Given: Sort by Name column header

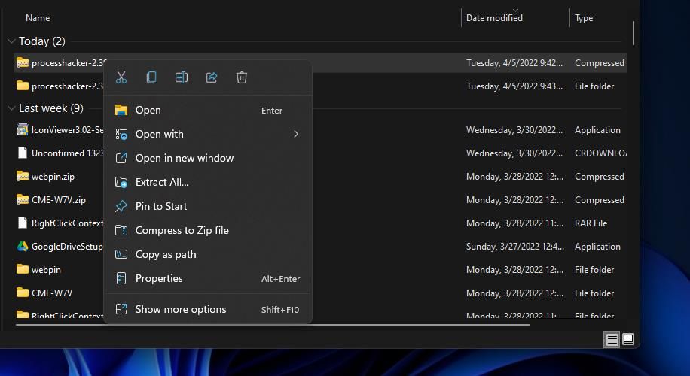Looking at the screenshot, I should click(x=38, y=18).
